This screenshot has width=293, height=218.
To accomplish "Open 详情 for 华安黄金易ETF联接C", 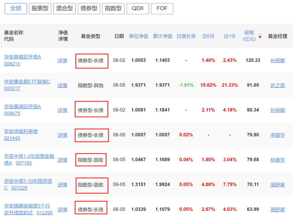I will [62, 85].
